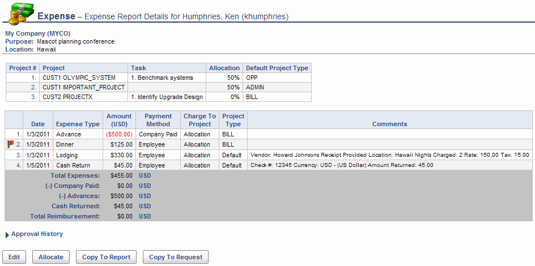The height and width of the screenshot is (266, 535).
Task: Click the 1/5/2011 date cell
Action: [38, 165]
